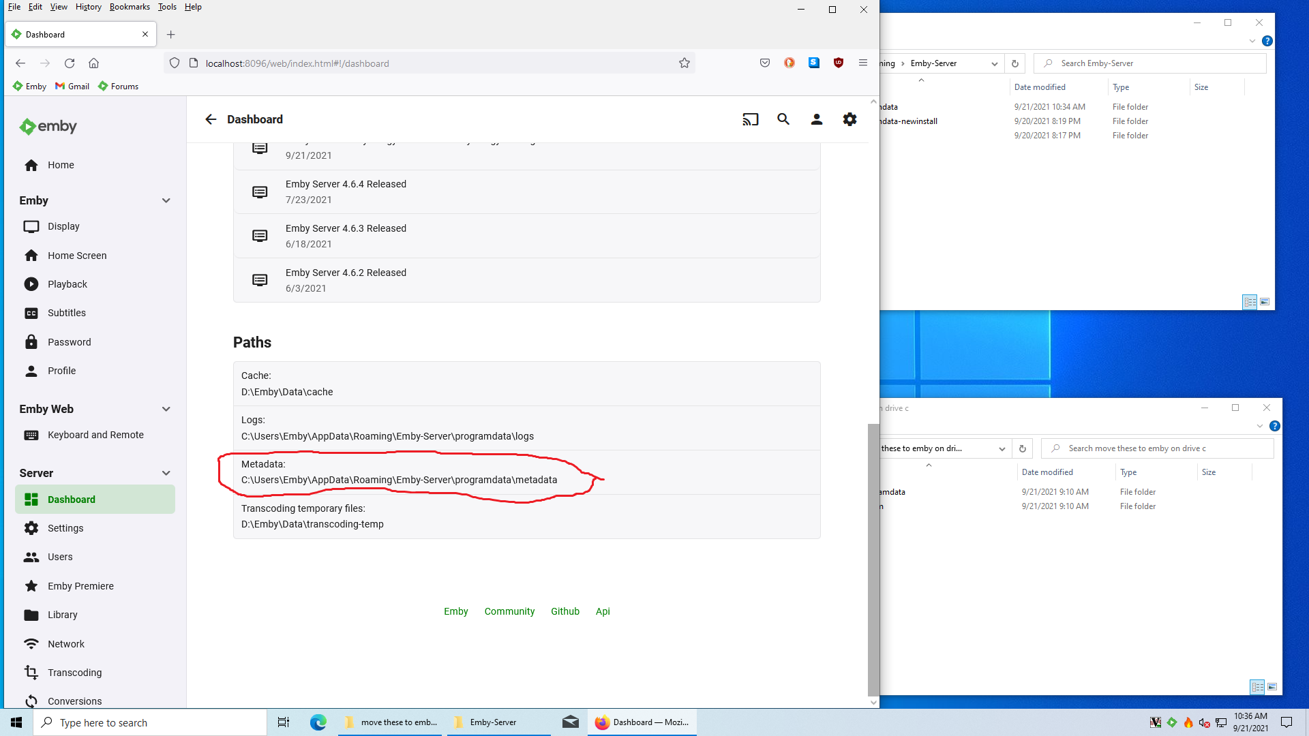
Task: Click the cast to device icon
Action: (750, 119)
